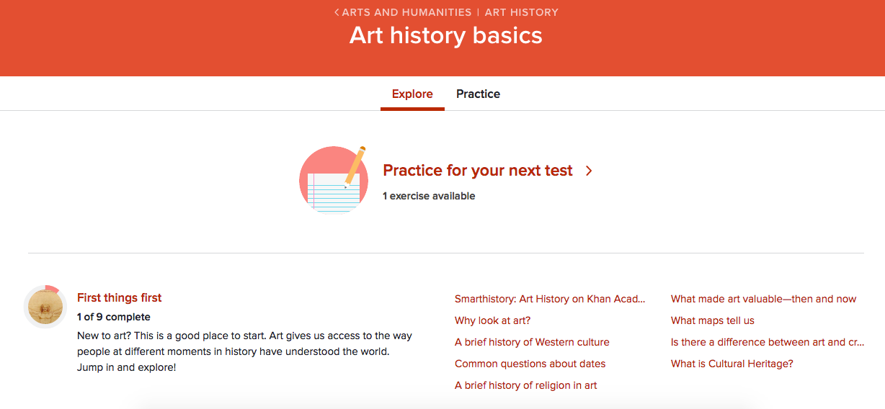The image size is (885, 409).
Task: Open What made art valuable—then and now
Action: (763, 299)
